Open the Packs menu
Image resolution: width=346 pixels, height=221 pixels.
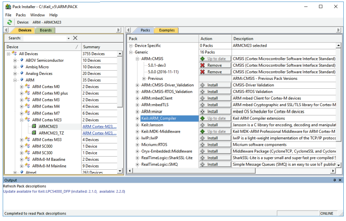tap(21, 15)
